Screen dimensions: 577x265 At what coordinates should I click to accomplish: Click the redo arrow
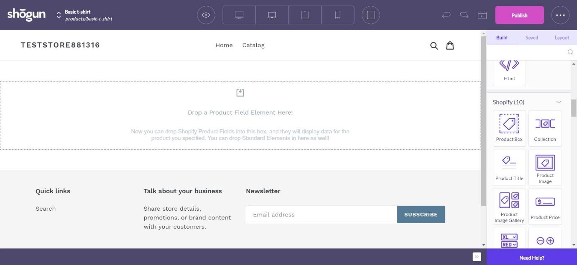coord(464,15)
